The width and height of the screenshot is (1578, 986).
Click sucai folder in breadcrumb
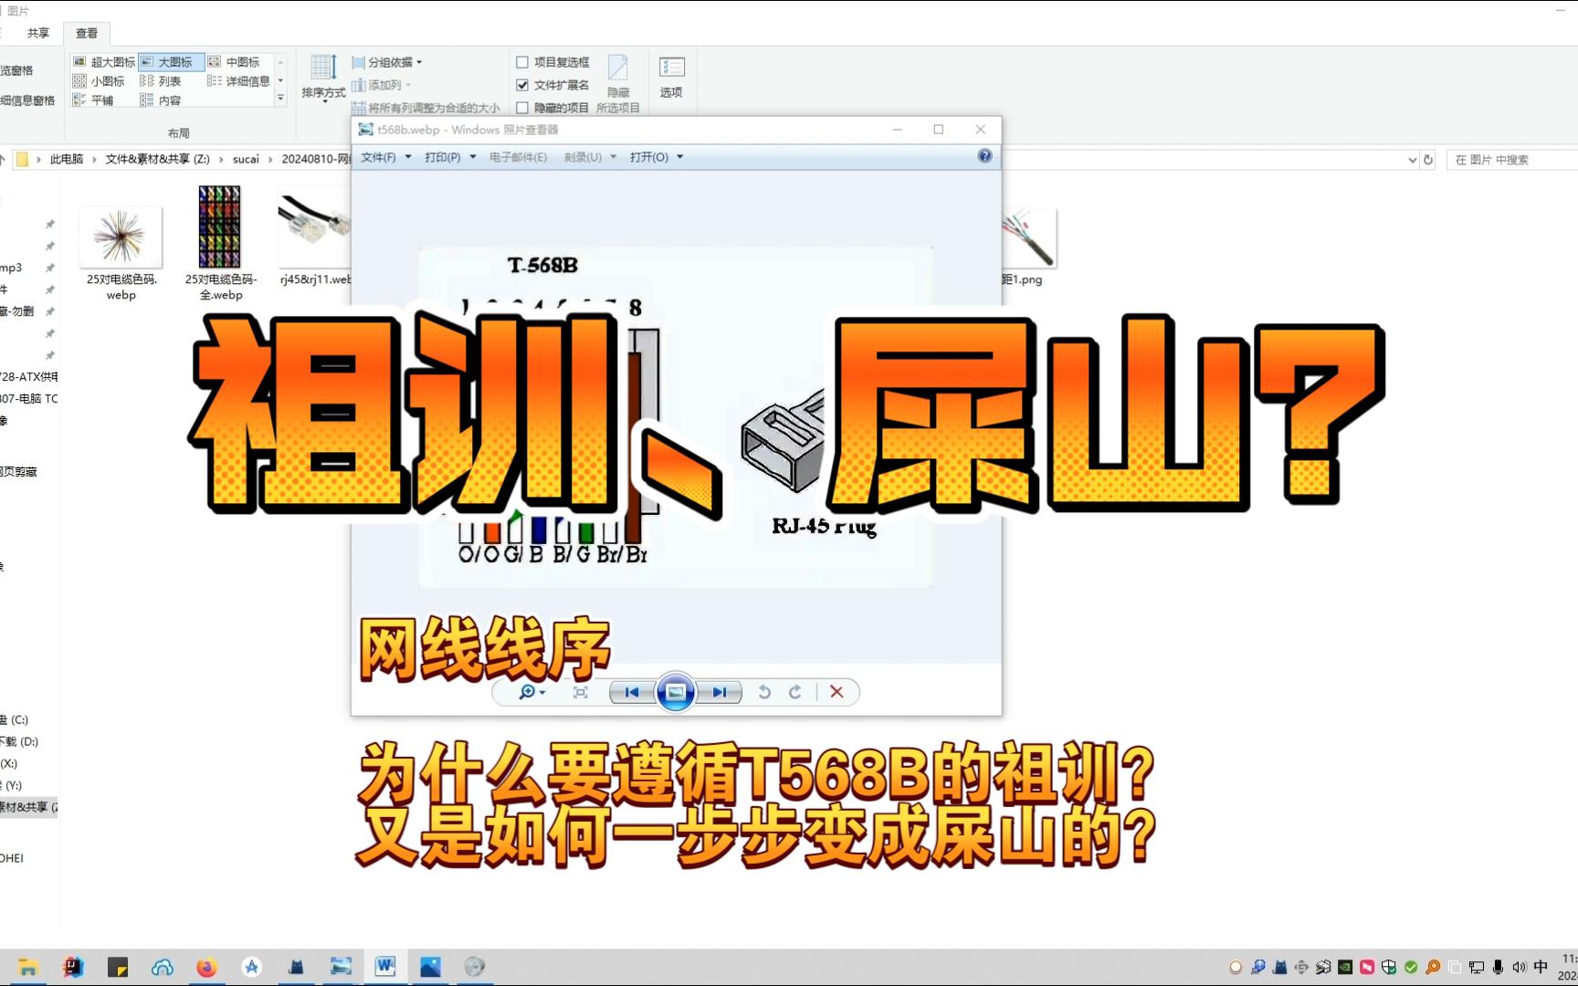[x=246, y=159]
